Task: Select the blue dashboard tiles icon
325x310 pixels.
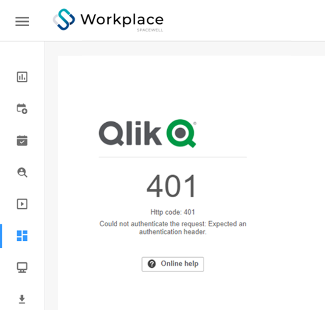Action: coord(22,236)
